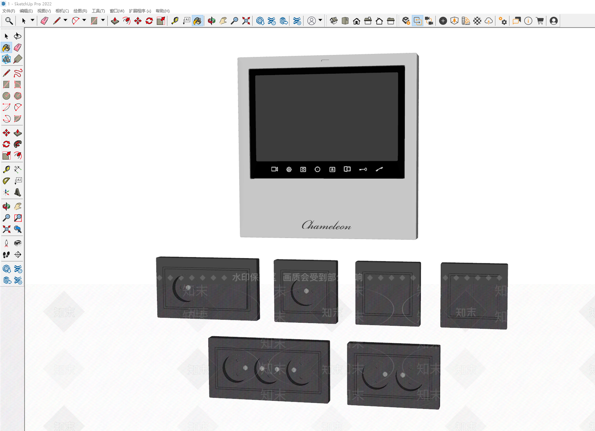
Task: Select the Move tool in the top toolbar
Action: click(x=138, y=21)
